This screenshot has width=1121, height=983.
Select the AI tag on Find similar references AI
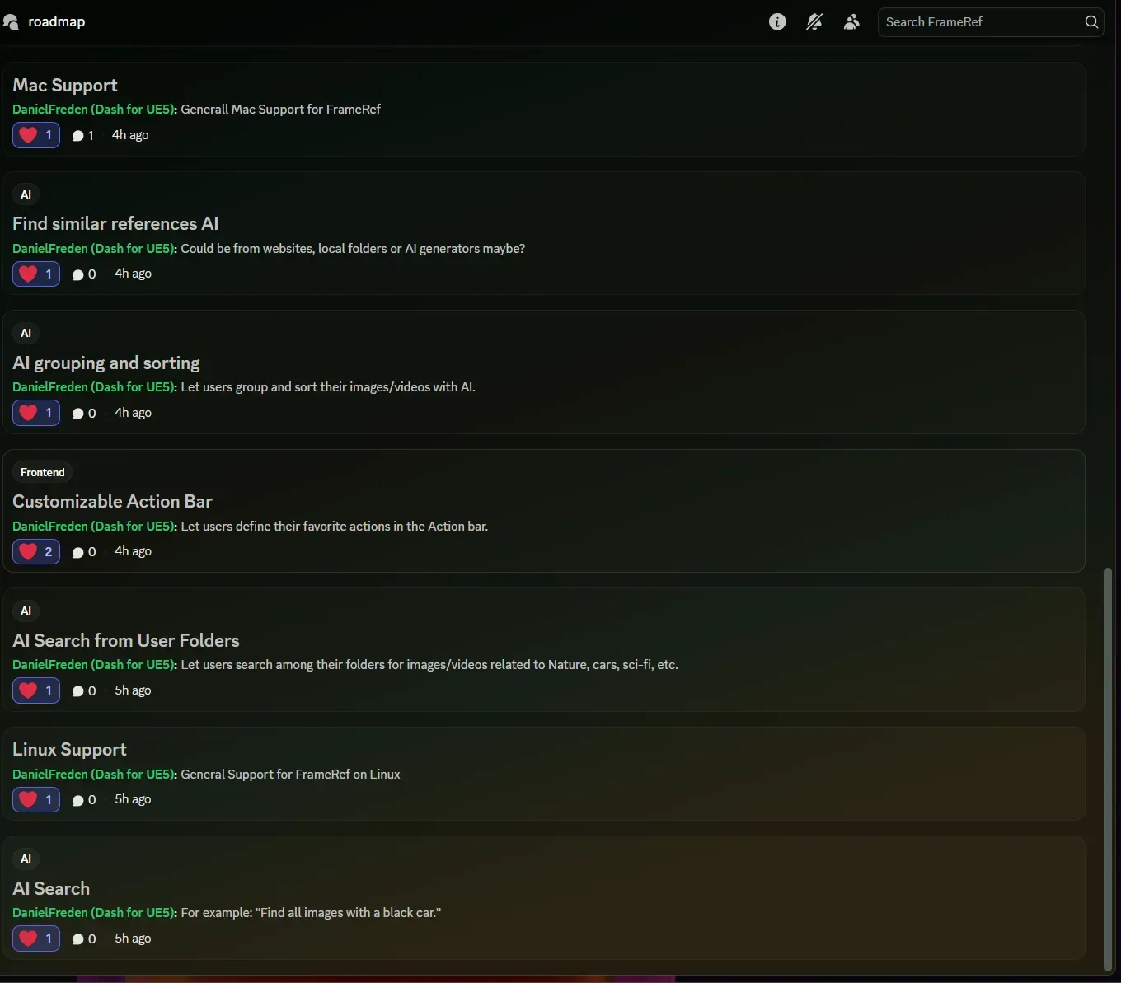point(26,194)
